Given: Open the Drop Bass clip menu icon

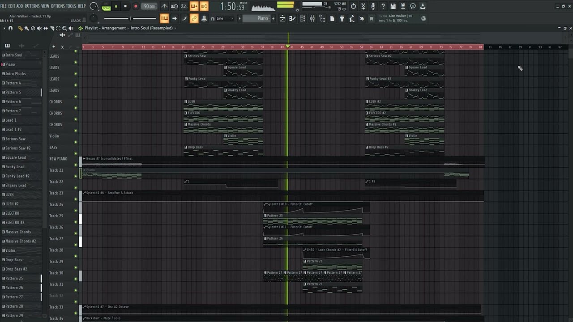Looking at the screenshot, I should (x=186, y=147).
